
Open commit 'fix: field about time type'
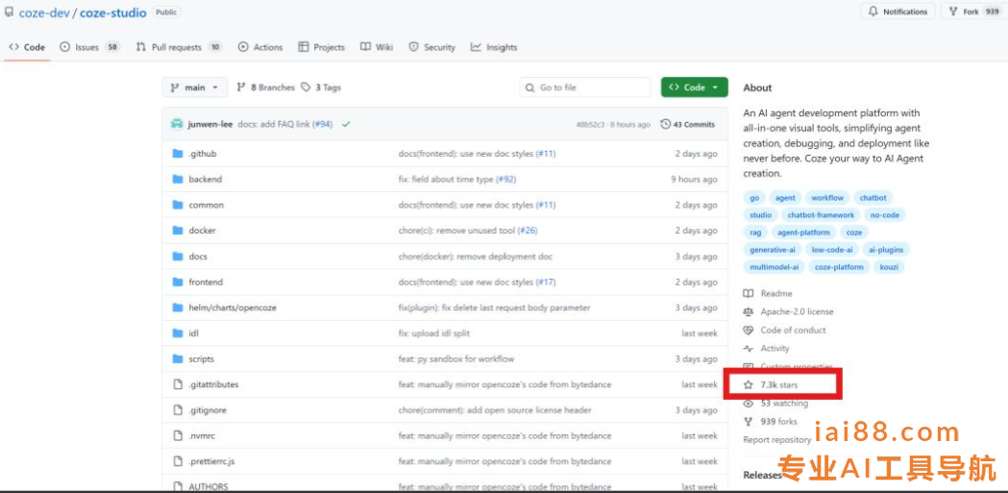446,180
